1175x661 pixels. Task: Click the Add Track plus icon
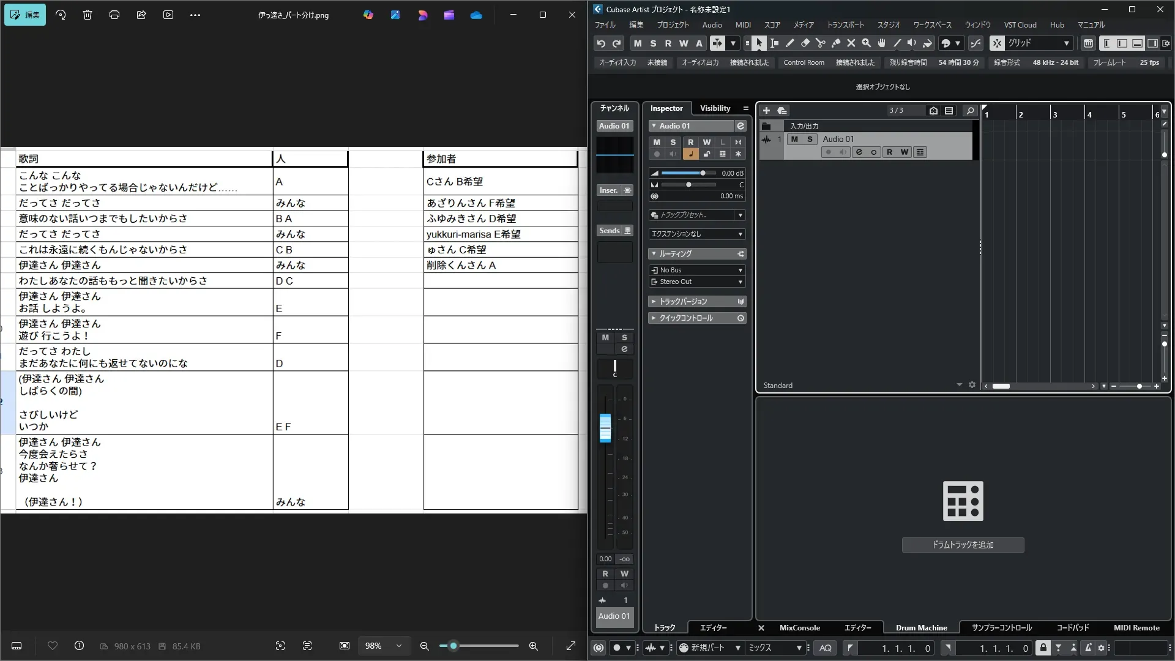click(x=766, y=111)
